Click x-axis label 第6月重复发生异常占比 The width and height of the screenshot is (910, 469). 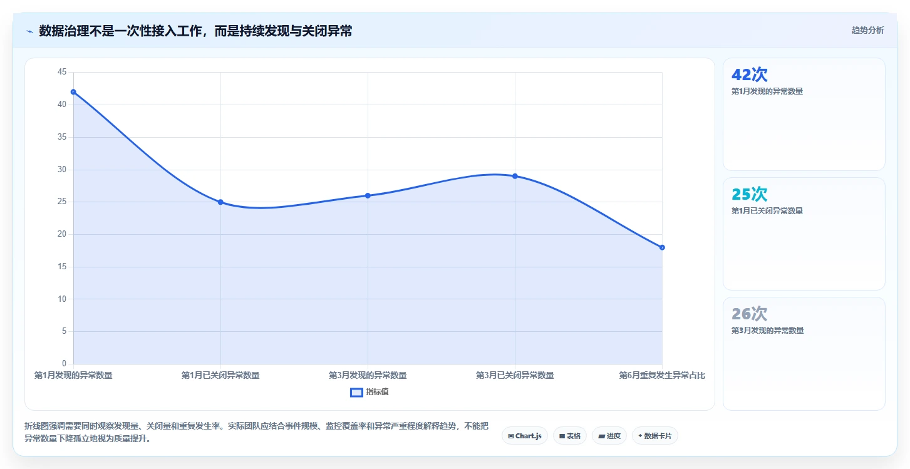click(662, 375)
